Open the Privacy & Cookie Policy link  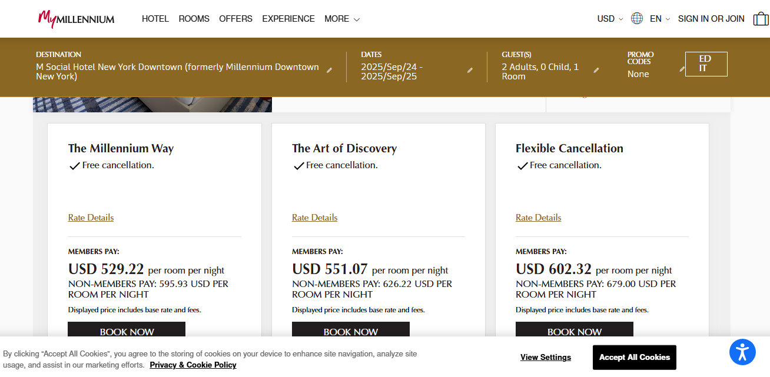pyautogui.click(x=192, y=365)
